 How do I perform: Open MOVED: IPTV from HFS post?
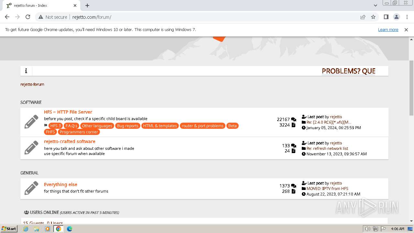tap(327, 188)
